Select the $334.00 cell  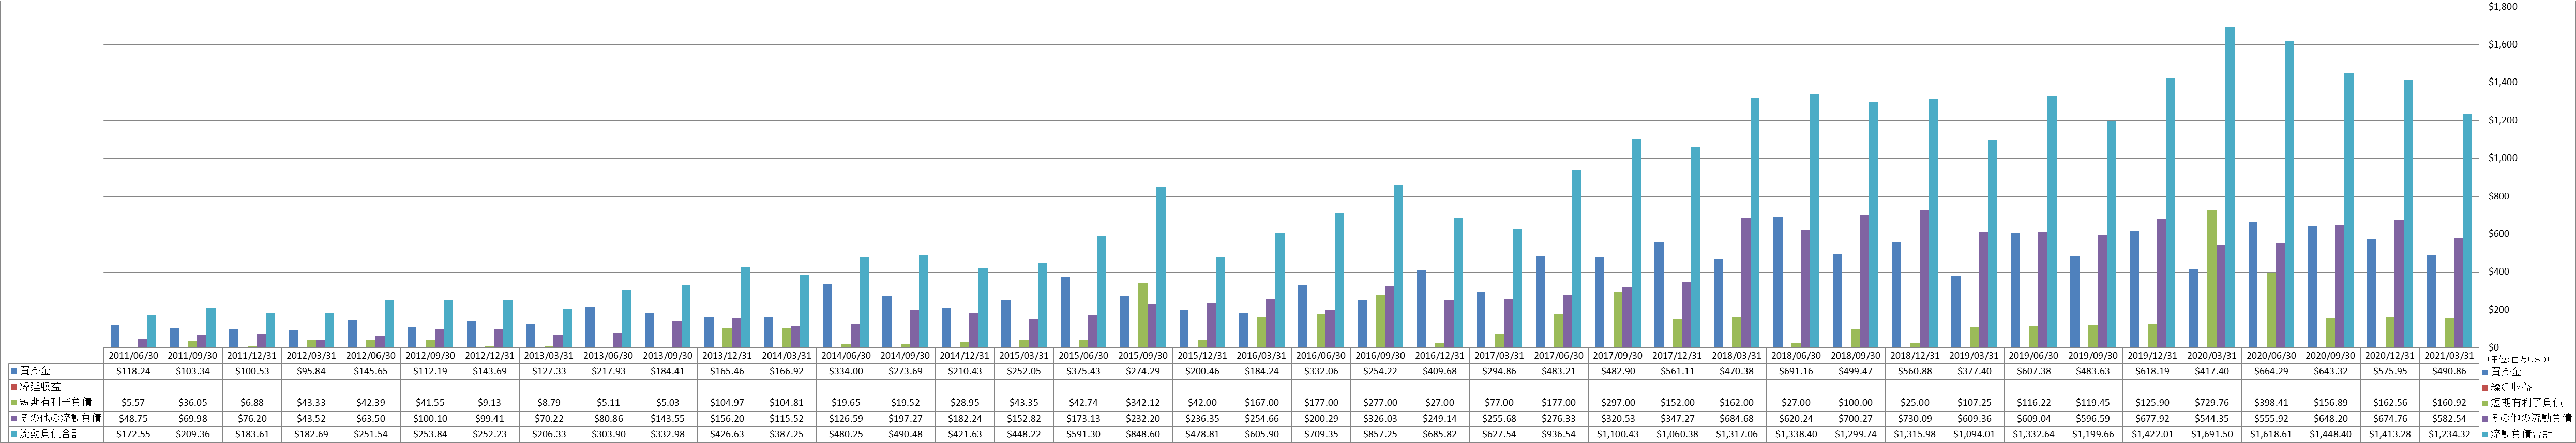pyautogui.click(x=847, y=371)
